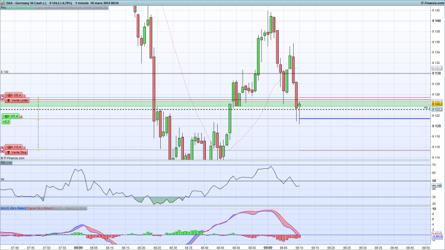Click the orange handle on limit order line
445x250 pixels.
38,98
